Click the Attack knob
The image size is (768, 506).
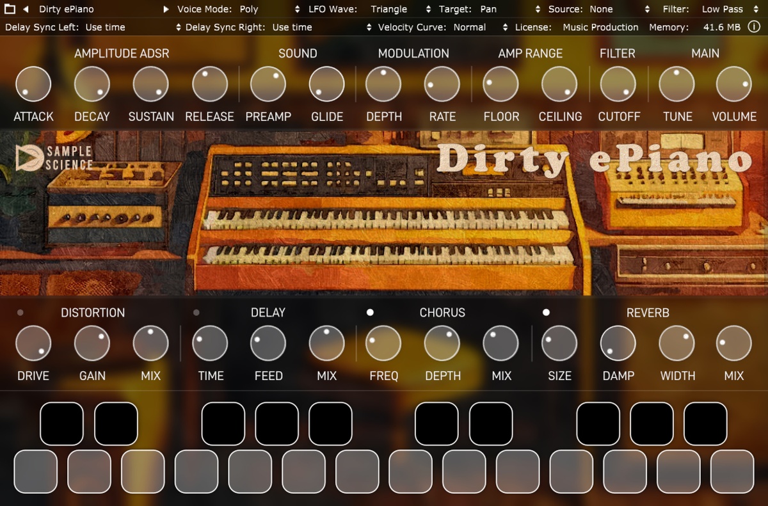point(33,84)
